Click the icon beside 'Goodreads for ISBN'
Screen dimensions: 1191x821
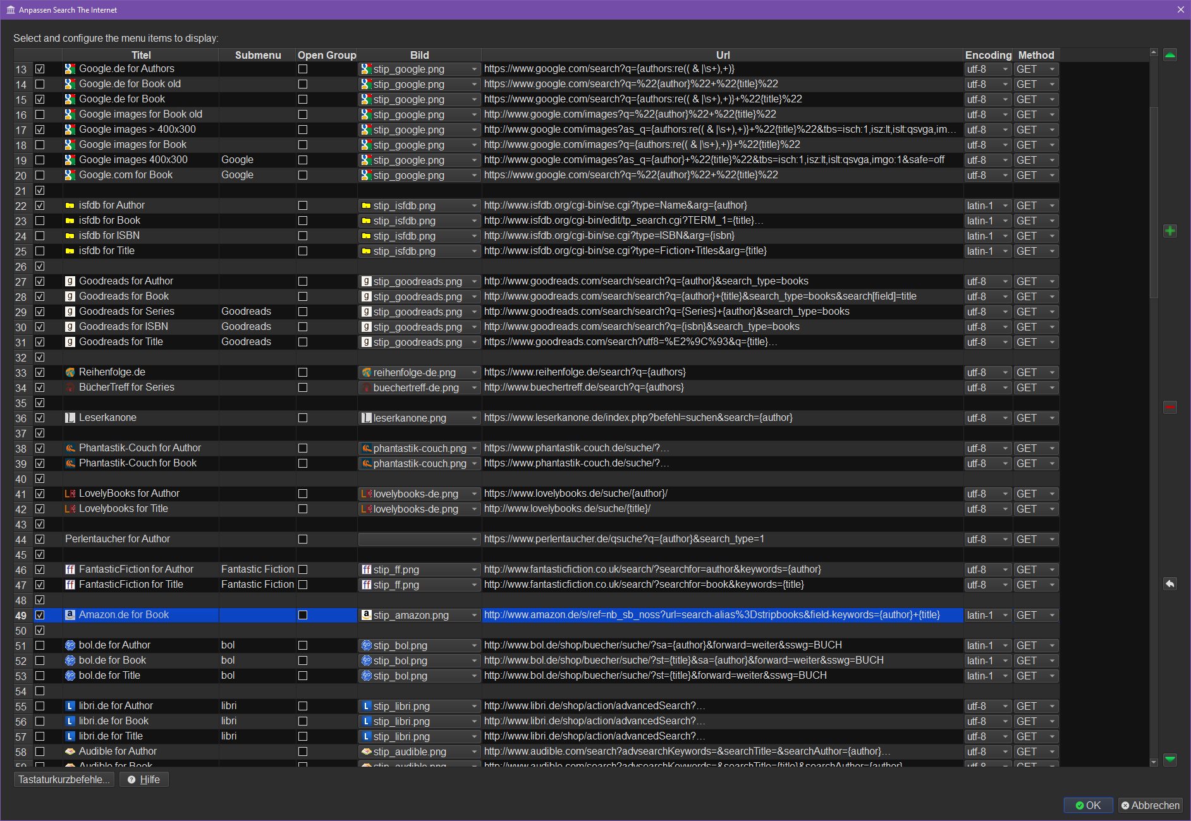(x=70, y=327)
